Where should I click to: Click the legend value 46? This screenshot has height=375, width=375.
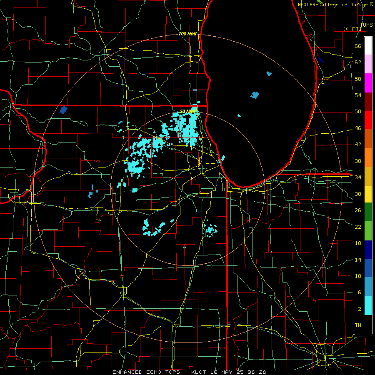[x=358, y=128]
